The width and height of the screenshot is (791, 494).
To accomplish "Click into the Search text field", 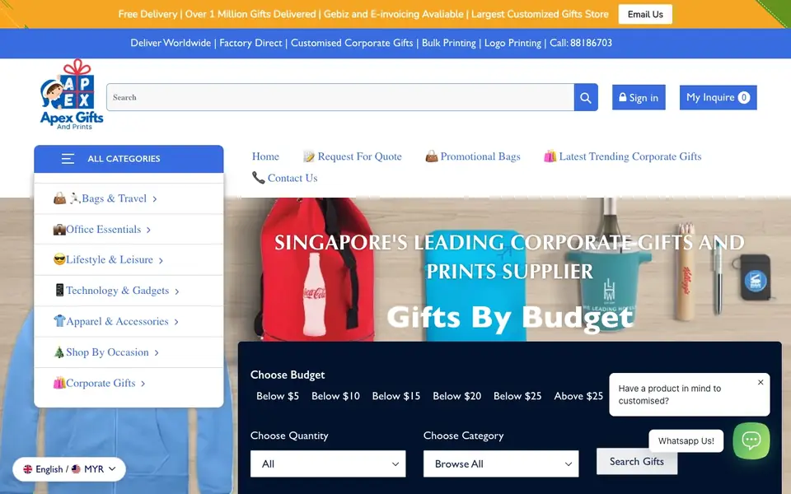I will (x=340, y=97).
